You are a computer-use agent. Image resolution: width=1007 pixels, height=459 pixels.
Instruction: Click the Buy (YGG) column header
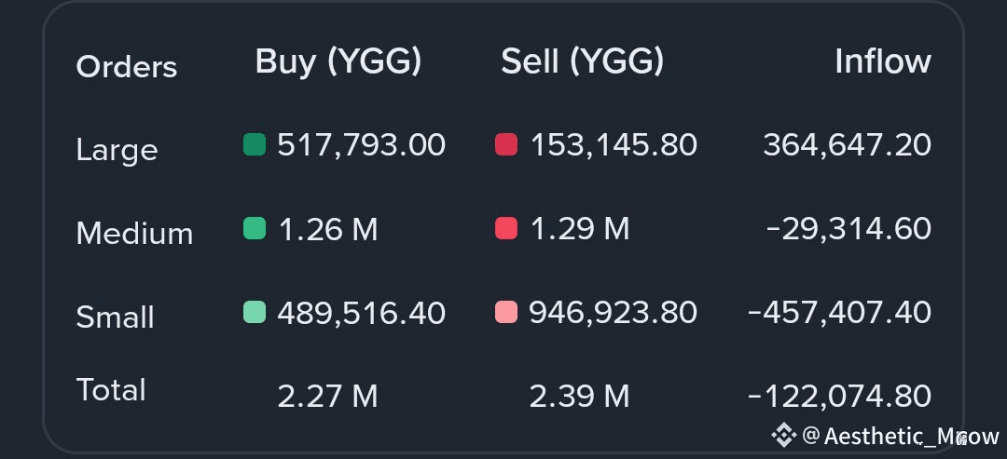[x=338, y=61]
